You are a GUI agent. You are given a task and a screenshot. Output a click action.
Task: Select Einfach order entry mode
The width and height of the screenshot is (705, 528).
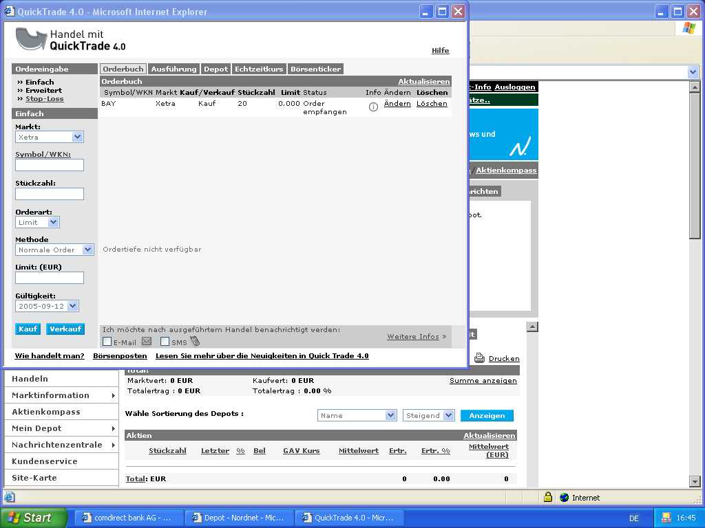click(x=39, y=82)
